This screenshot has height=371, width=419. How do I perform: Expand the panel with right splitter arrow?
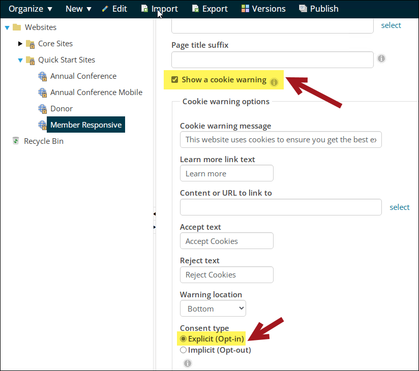point(155,227)
